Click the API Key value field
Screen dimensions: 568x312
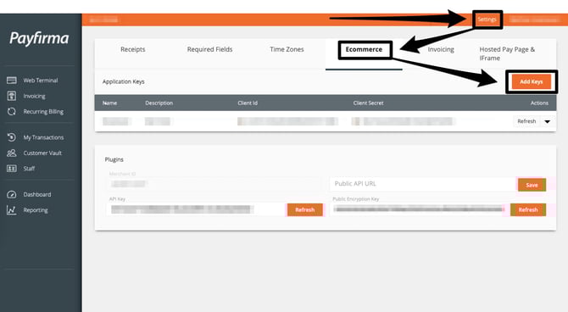coord(196,209)
